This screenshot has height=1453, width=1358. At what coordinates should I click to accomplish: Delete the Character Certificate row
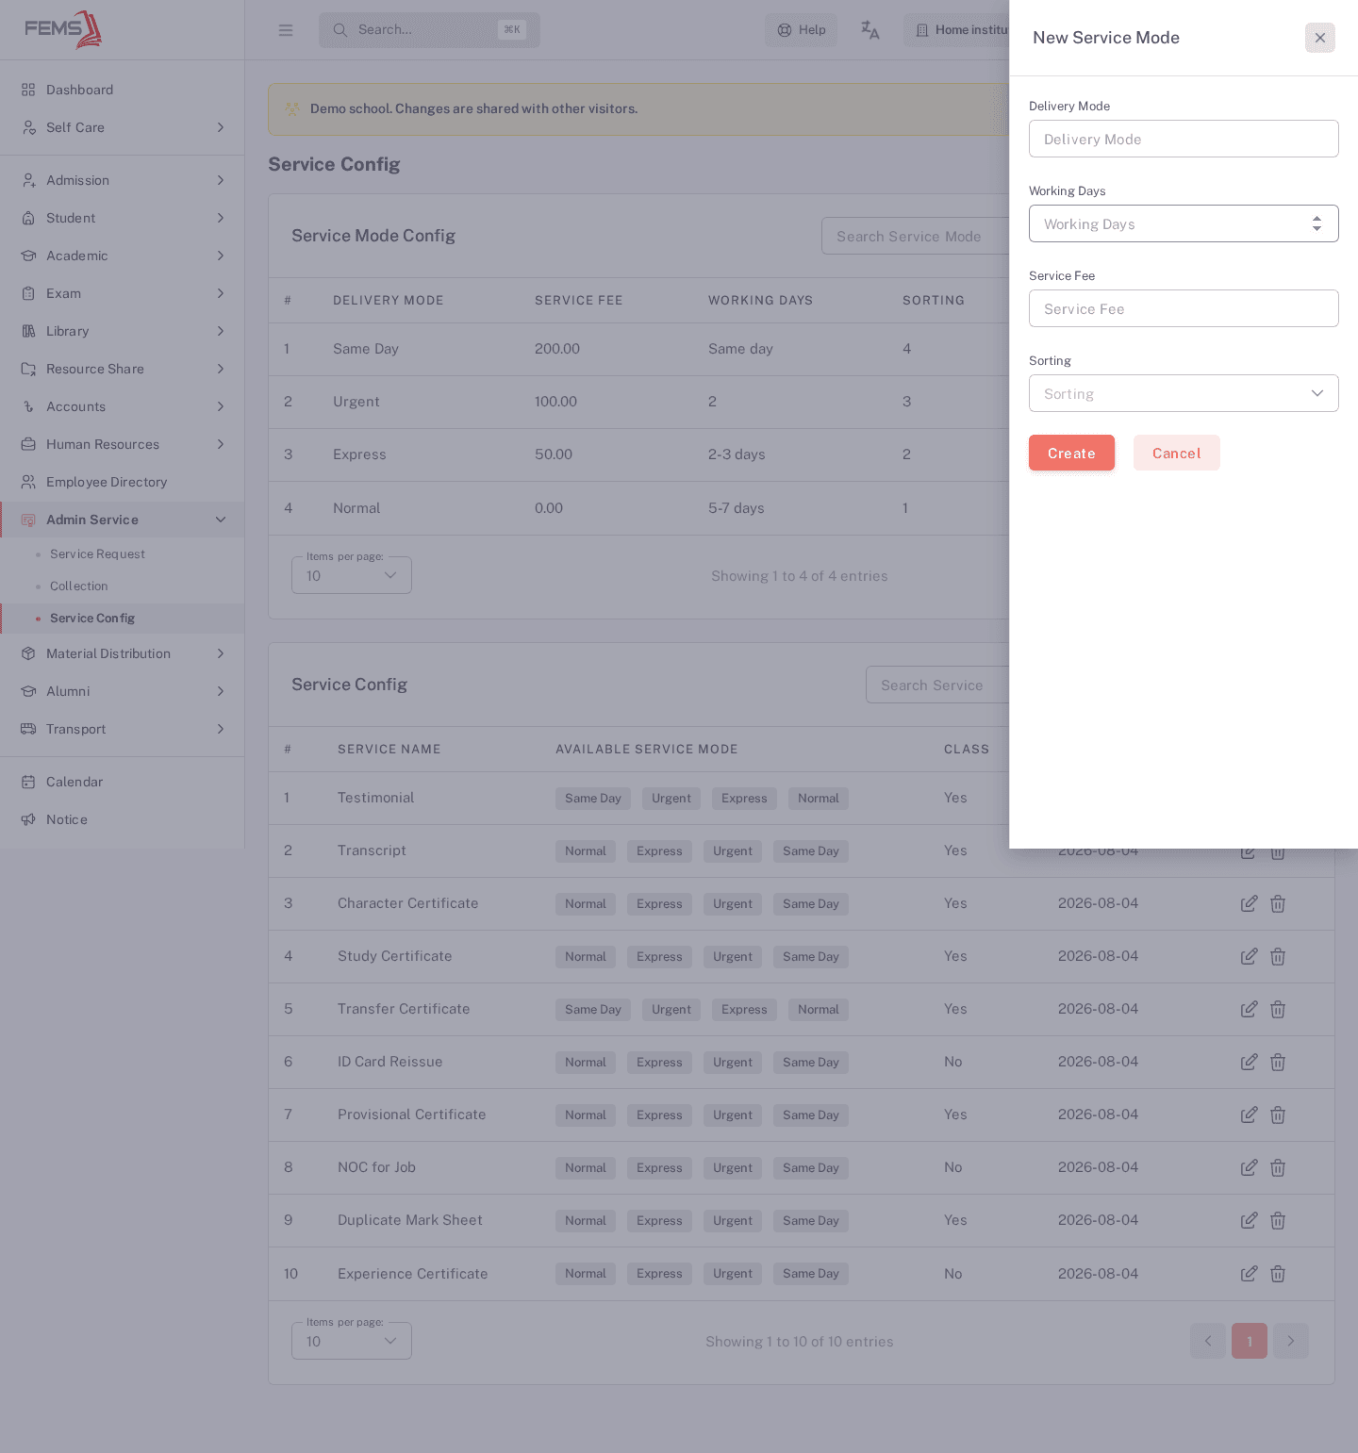click(1278, 903)
